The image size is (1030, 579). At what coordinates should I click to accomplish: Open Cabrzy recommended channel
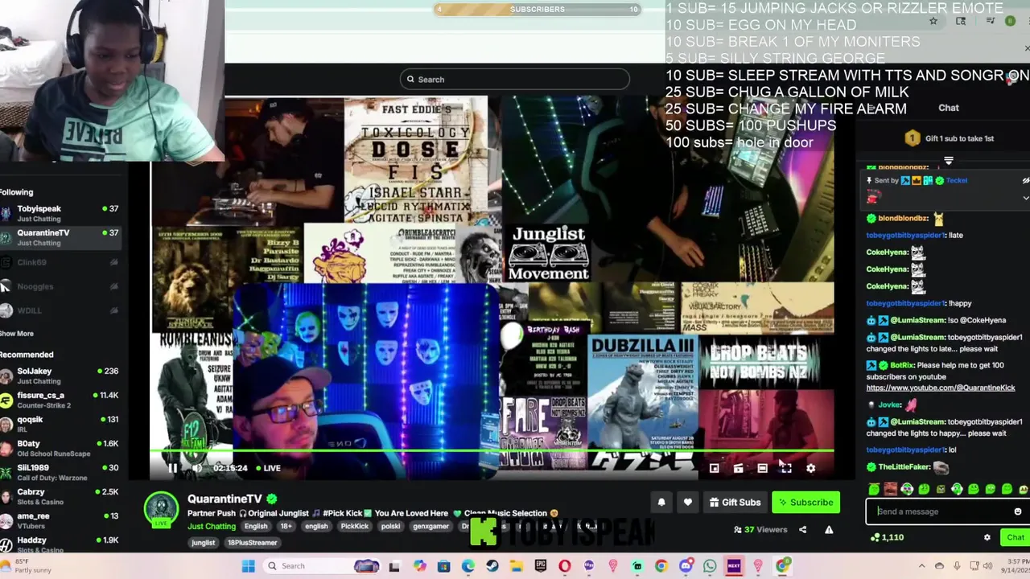[x=60, y=496]
